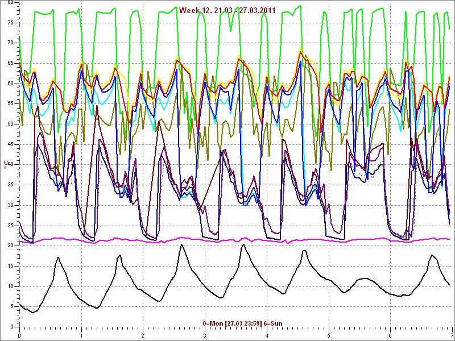Viewport: 455px width, 341px height.
Task: Click the x-axis day label 6
Action: tap(390, 335)
